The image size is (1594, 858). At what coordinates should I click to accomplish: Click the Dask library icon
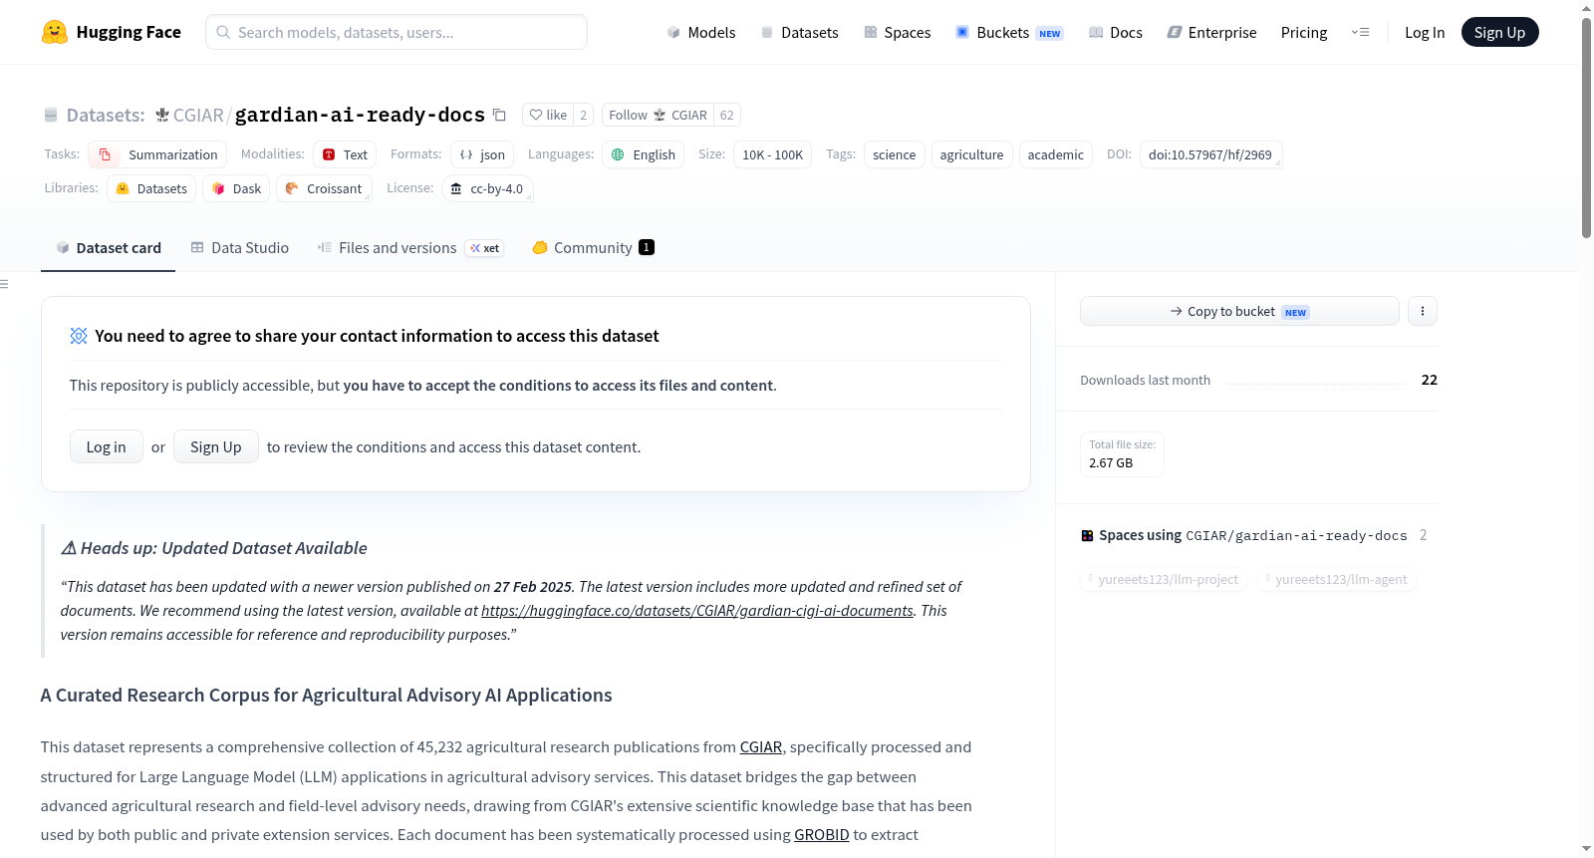pyautogui.click(x=218, y=188)
